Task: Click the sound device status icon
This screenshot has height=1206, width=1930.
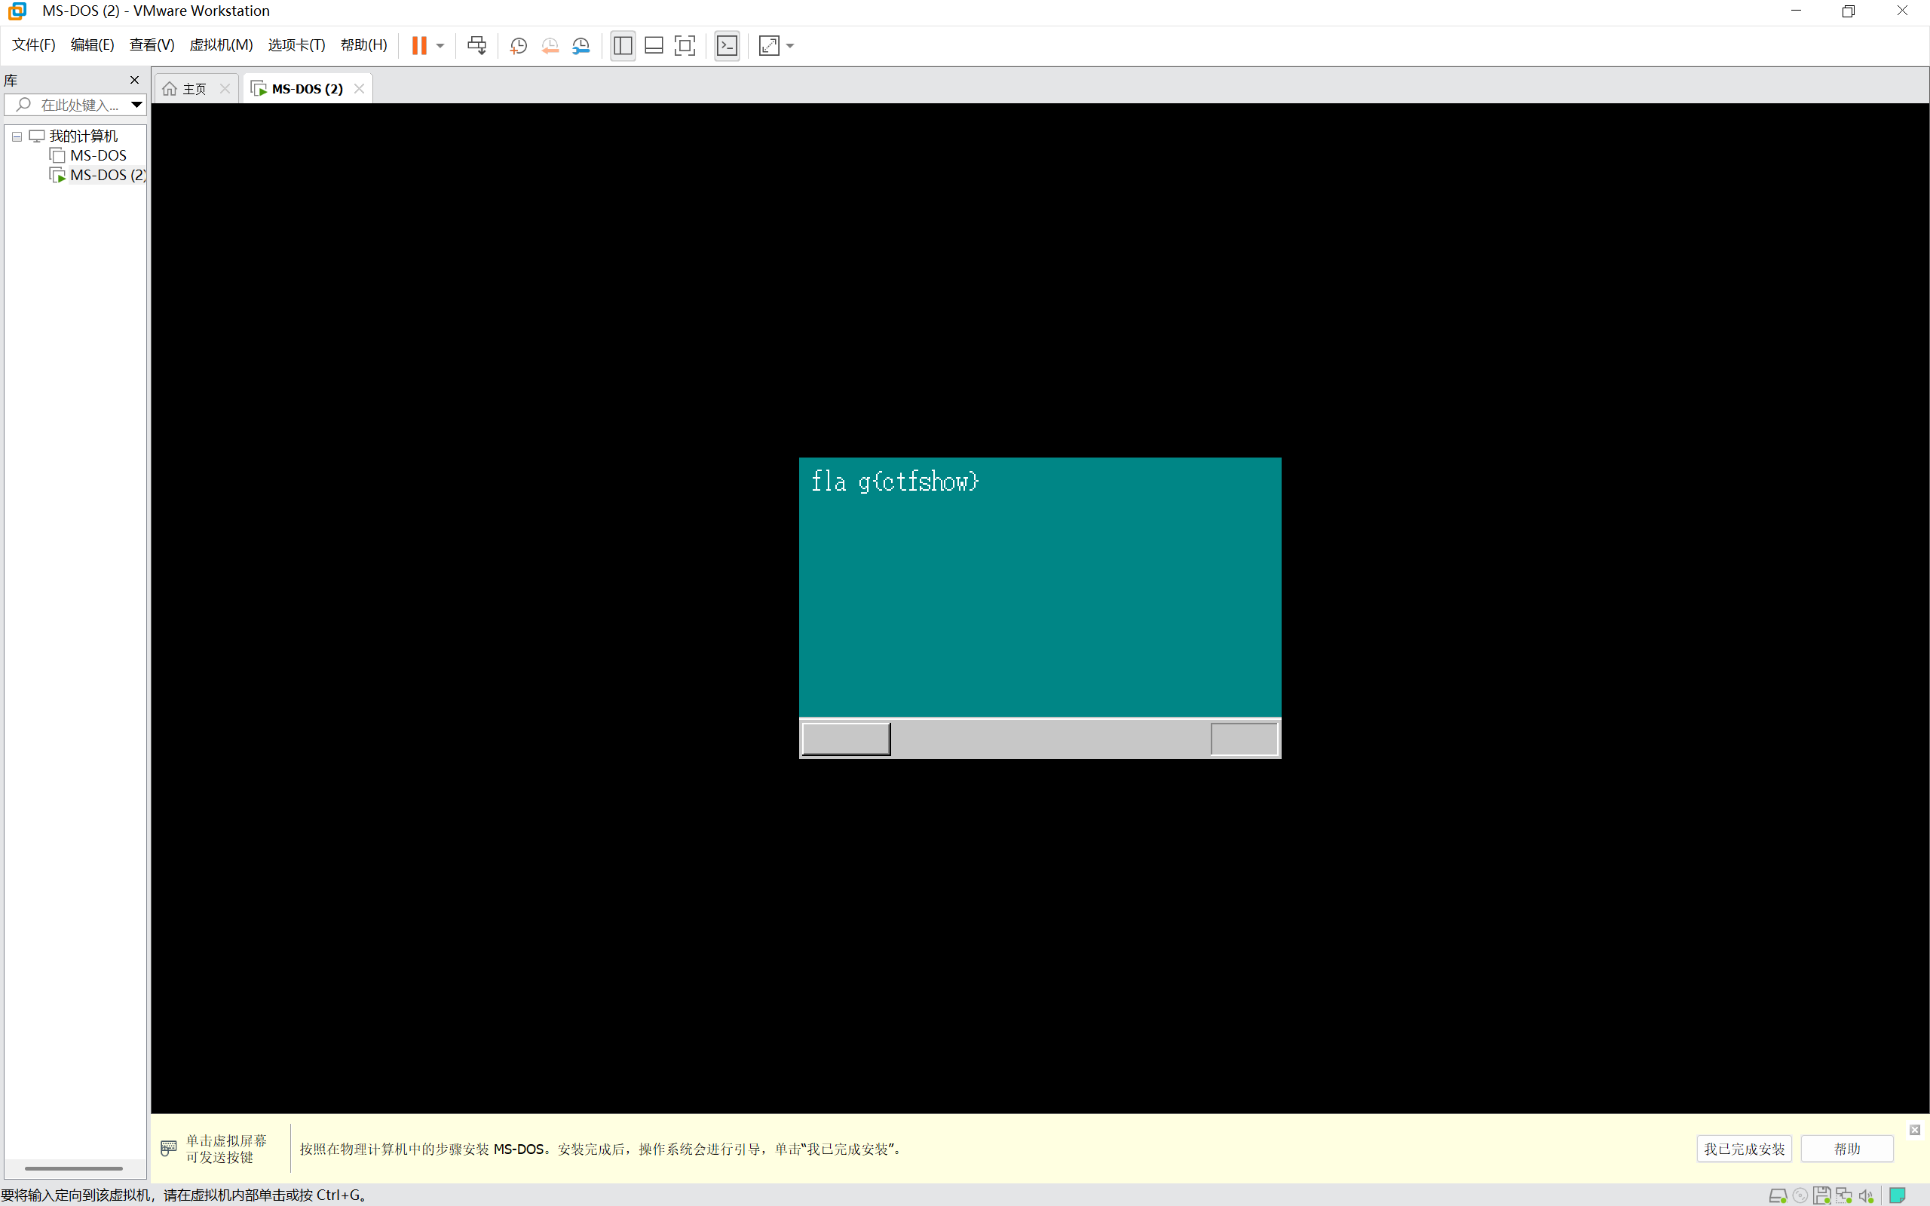Action: tap(1865, 1195)
